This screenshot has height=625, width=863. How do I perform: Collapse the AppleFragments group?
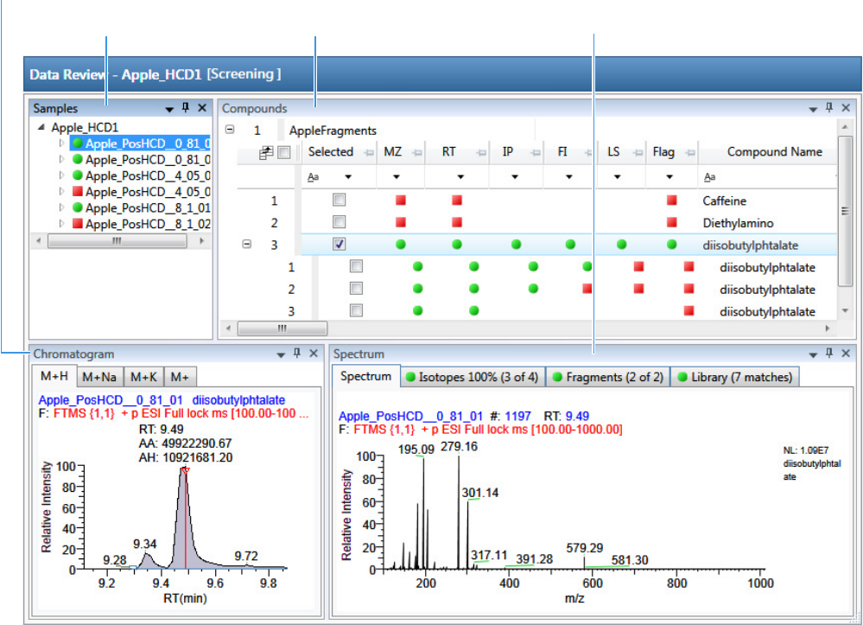tap(230, 130)
